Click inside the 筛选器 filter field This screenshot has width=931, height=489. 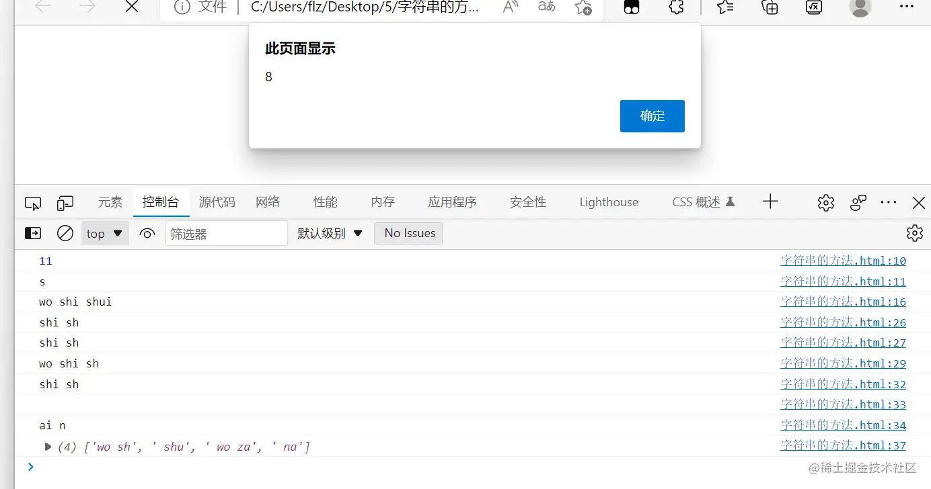tap(227, 233)
